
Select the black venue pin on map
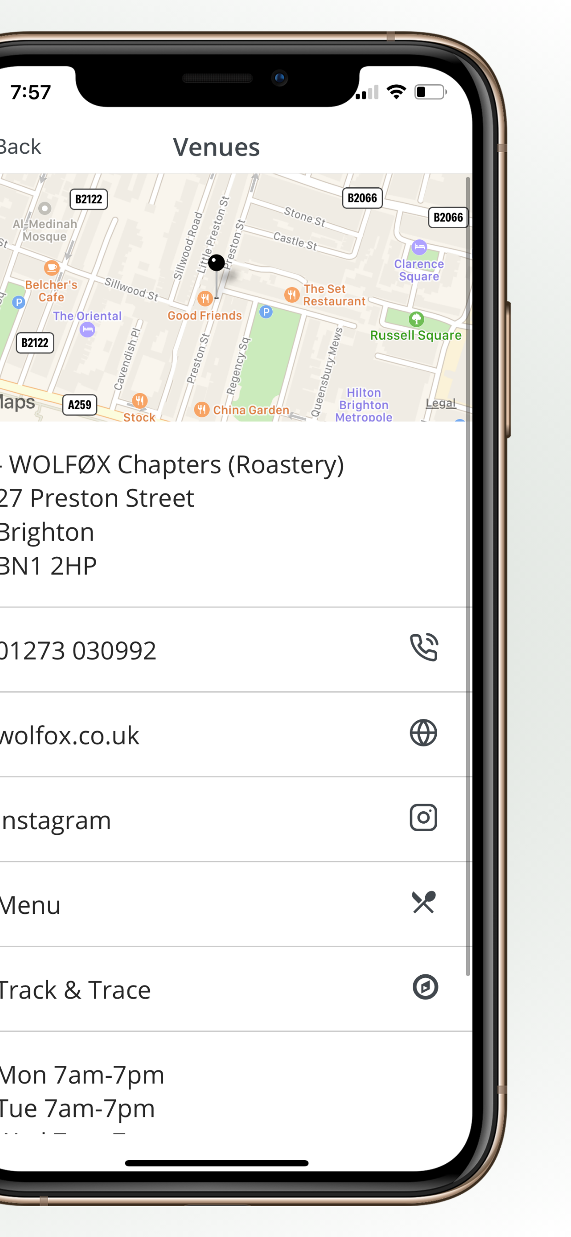[x=217, y=263]
